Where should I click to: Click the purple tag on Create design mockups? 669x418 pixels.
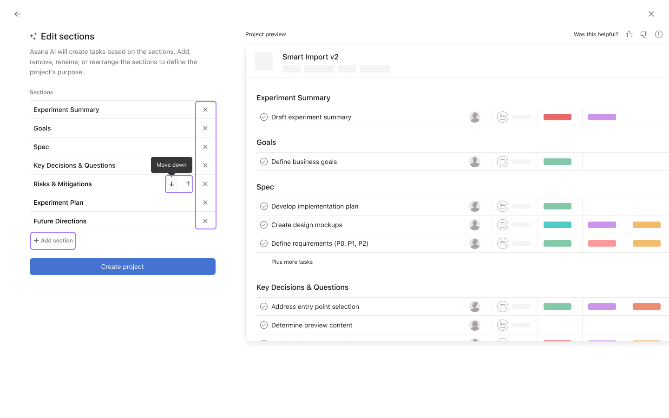pyautogui.click(x=602, y=224)
